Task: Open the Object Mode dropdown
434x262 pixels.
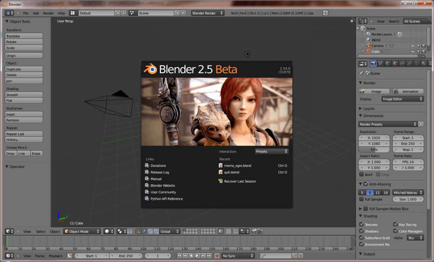Action: [x=82, y=231]
